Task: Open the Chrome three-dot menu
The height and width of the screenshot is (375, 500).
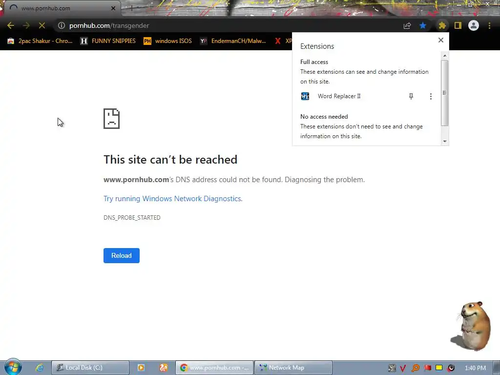Action: (489, 25)
